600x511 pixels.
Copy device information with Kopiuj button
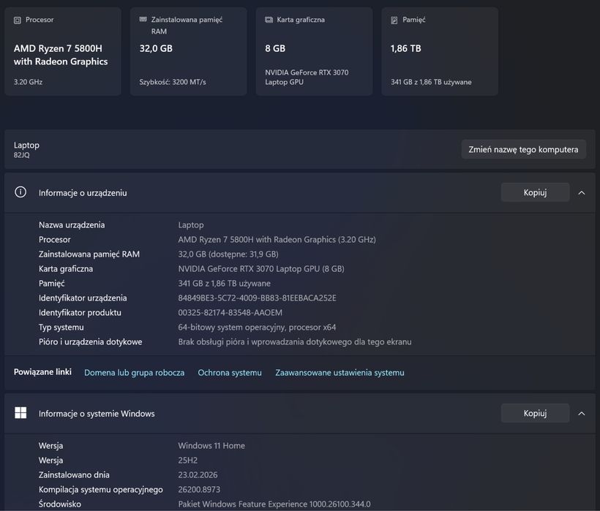click(x=535, y=192)
